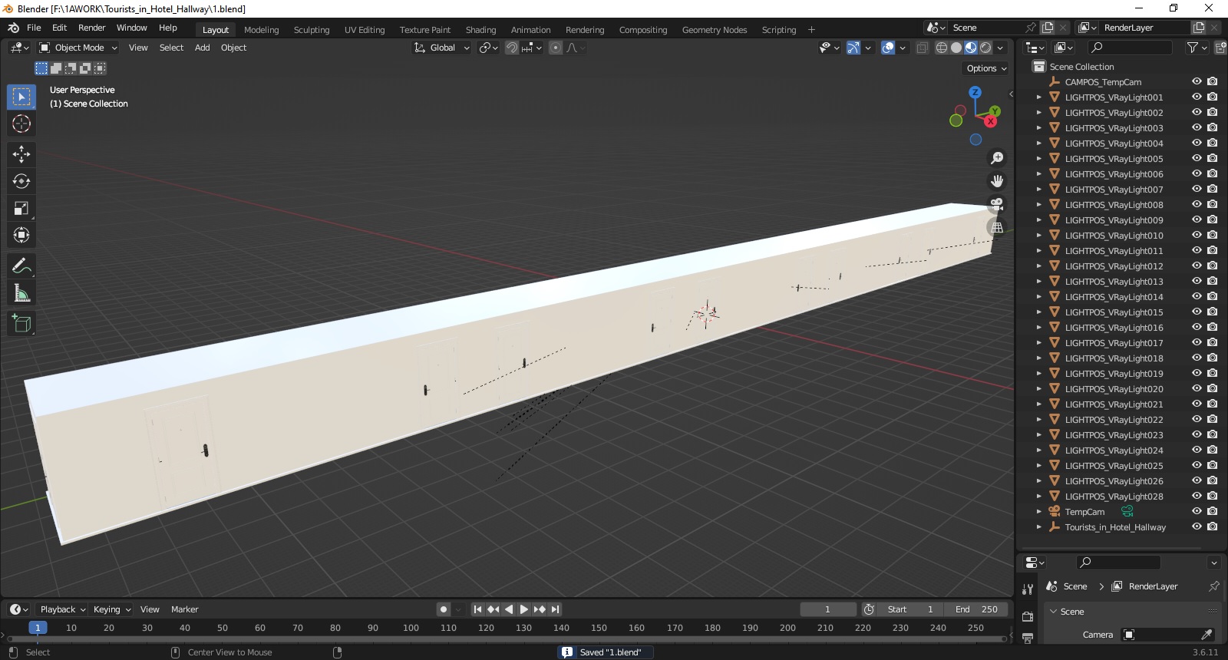This screenshot has height=660, width=1228.
Task: Toggle snapping magnet button
Action: (x=512, y=48)
